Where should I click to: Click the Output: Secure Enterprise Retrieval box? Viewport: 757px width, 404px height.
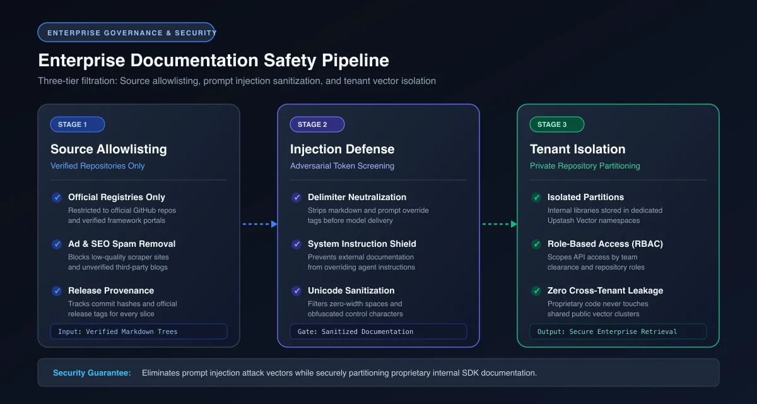[x=618, y=331]
